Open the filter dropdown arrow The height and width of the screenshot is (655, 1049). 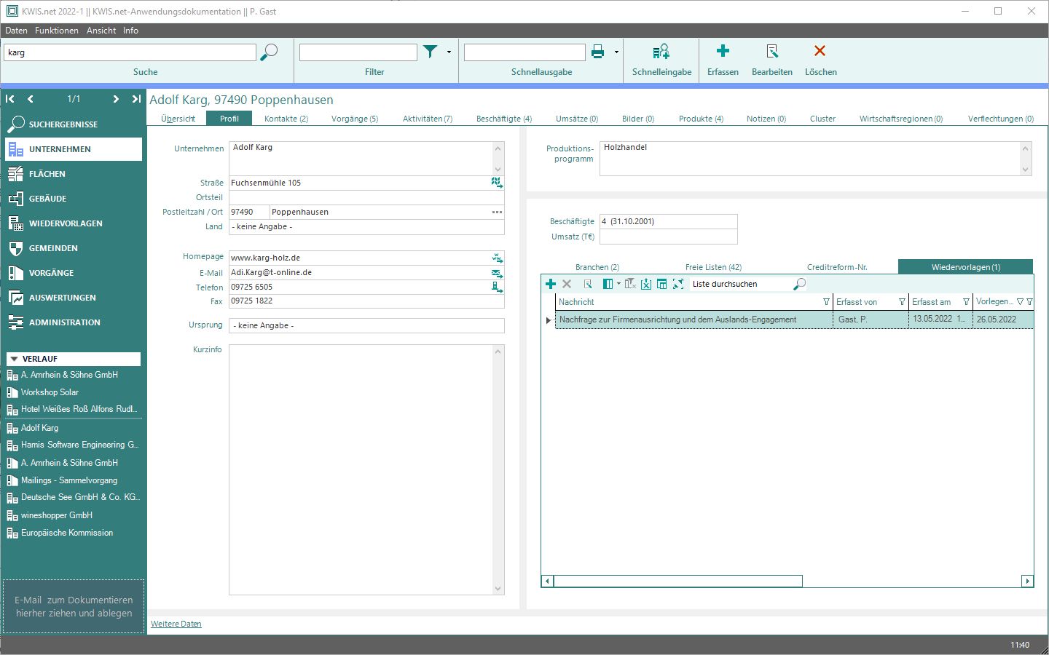[449, 52]
